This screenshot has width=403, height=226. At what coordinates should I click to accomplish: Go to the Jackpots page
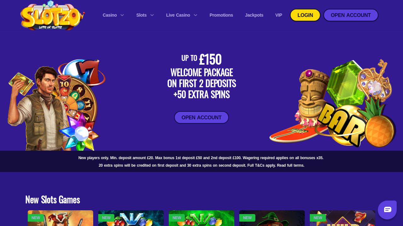coord(254,15)
